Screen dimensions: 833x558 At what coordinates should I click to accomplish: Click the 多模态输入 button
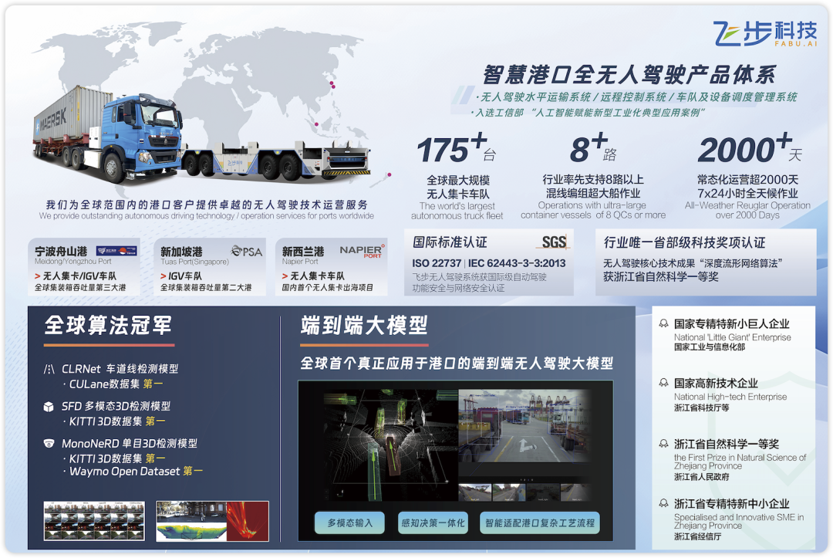pyautogui.click(x=349, y=522)
